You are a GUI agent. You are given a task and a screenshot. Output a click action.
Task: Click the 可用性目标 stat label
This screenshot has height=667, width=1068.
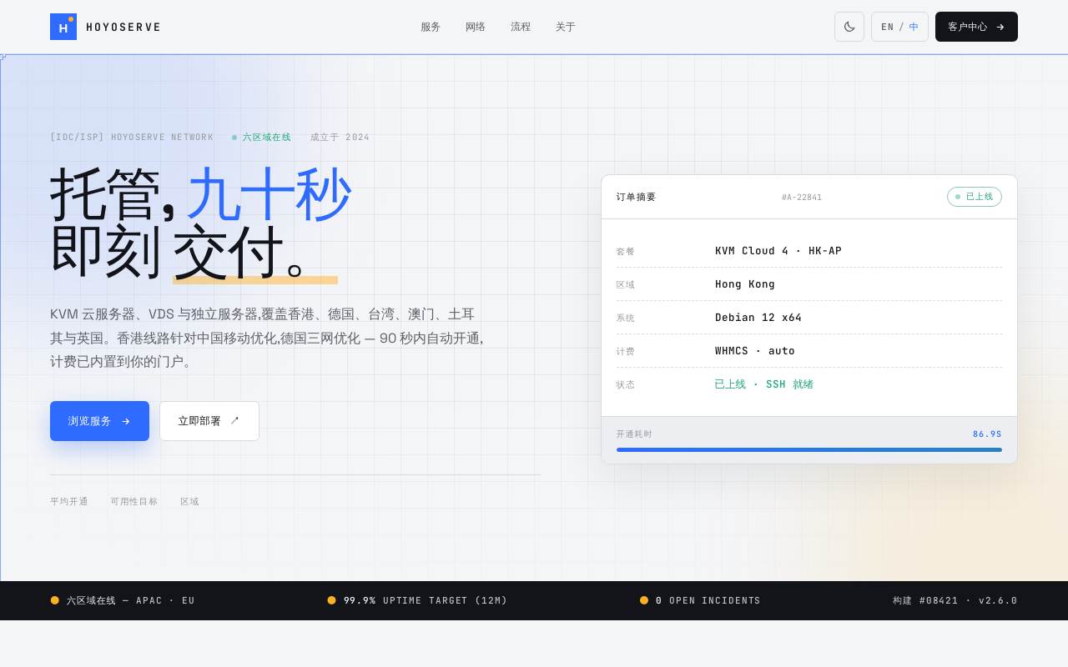[x=134, y=501]
